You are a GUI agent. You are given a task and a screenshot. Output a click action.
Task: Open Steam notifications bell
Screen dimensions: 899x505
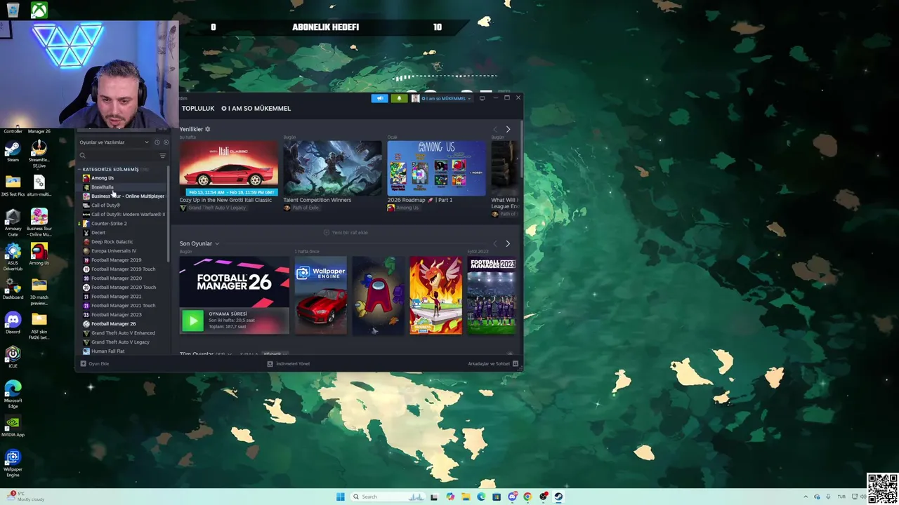pyautogui.click(x=399, y=98)
